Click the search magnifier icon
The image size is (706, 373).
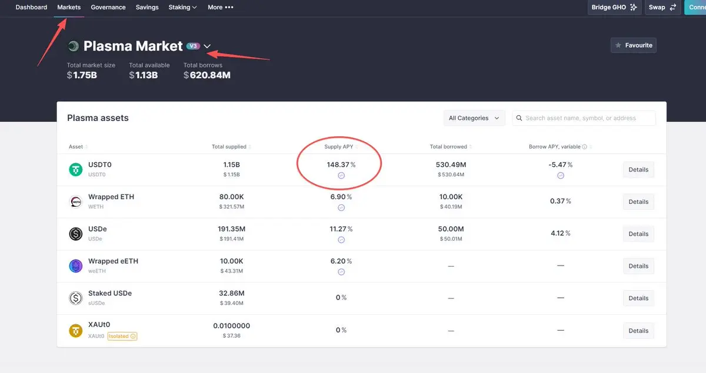[x=519, y=118]
